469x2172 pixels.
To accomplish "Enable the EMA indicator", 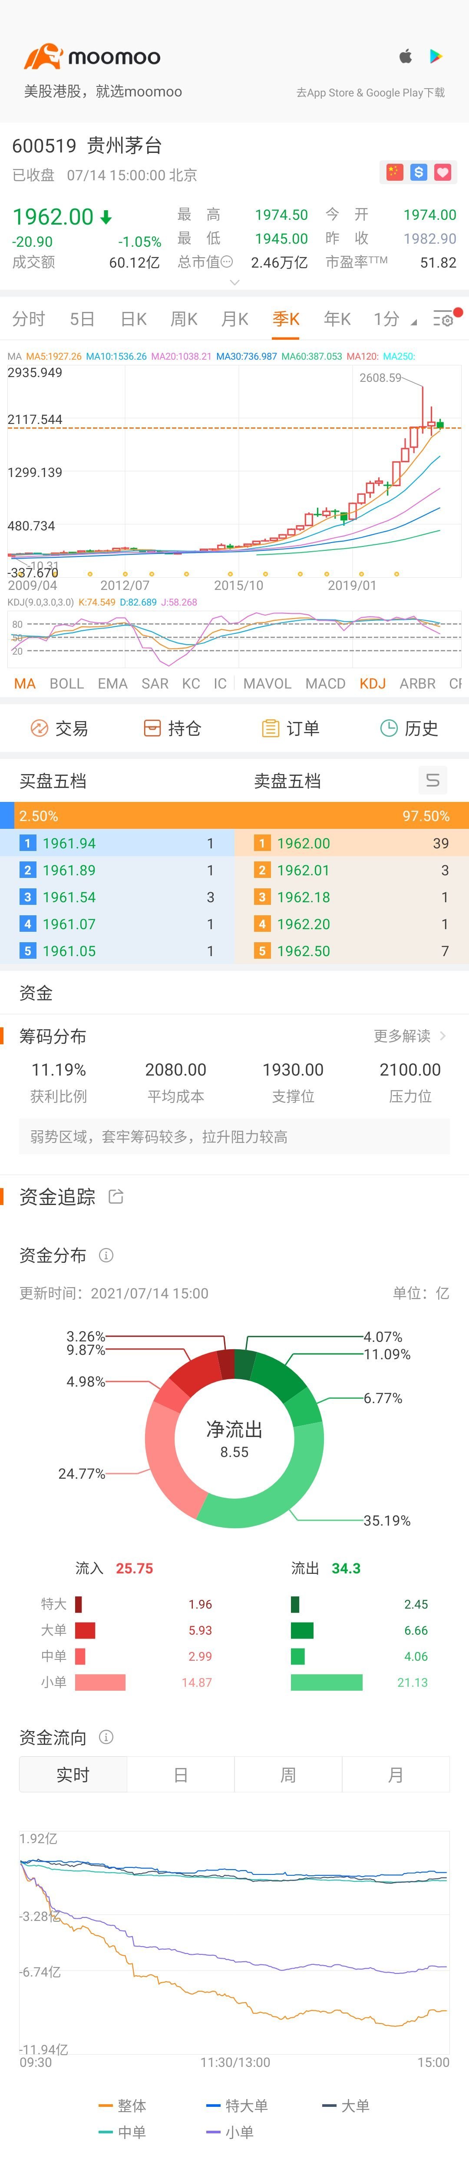I will (x=112, y=684).
